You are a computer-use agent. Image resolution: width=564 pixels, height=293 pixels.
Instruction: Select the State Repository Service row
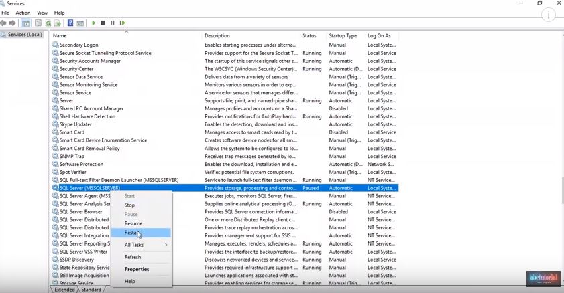225,268
